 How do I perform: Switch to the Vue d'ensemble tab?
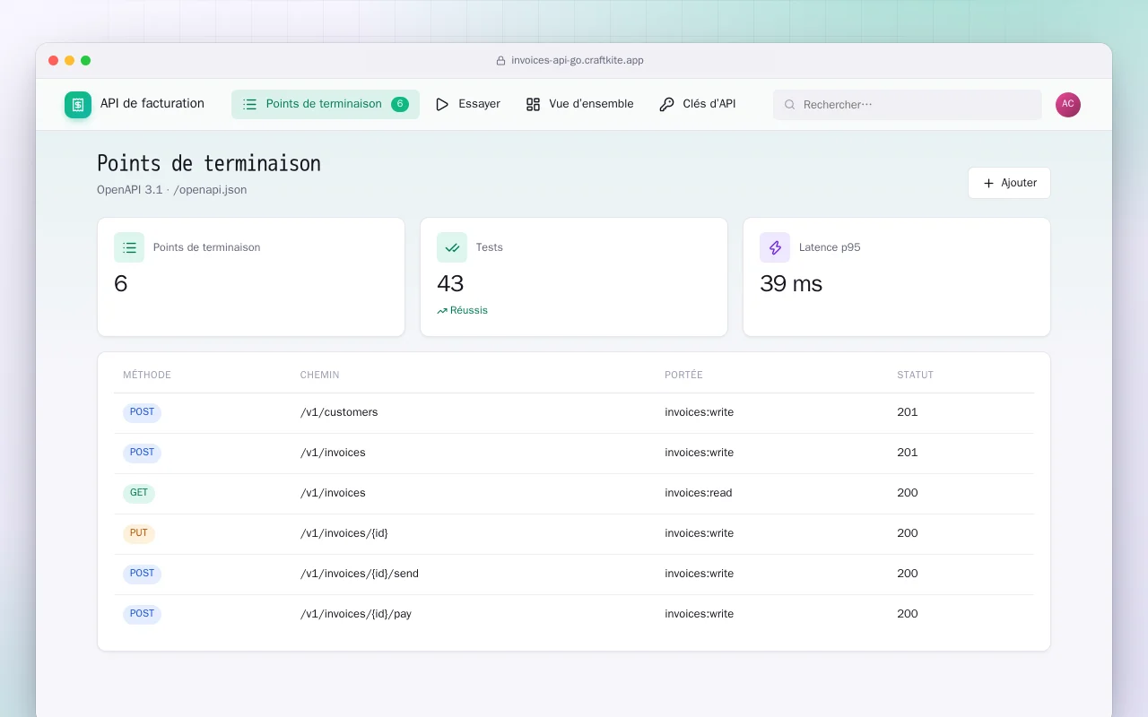579,104
